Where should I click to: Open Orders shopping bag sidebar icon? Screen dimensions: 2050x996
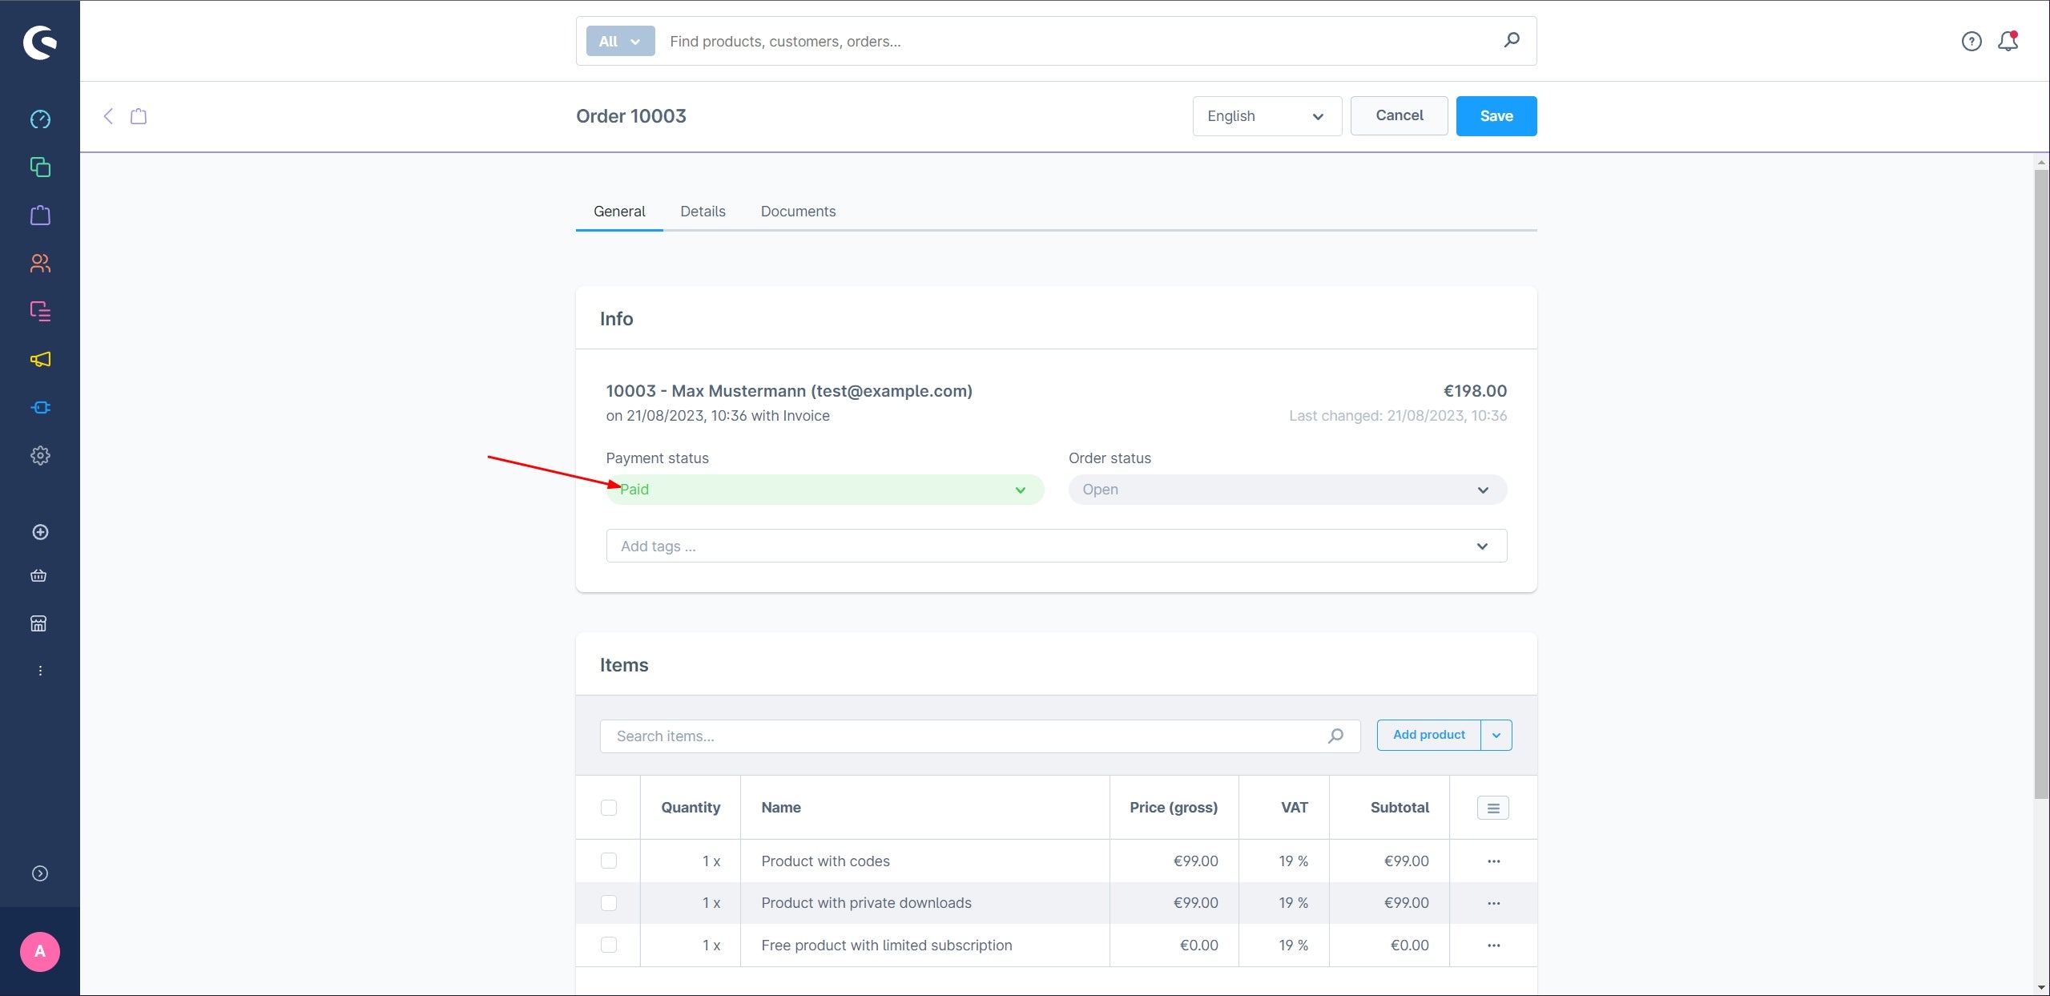click(40, 216)
